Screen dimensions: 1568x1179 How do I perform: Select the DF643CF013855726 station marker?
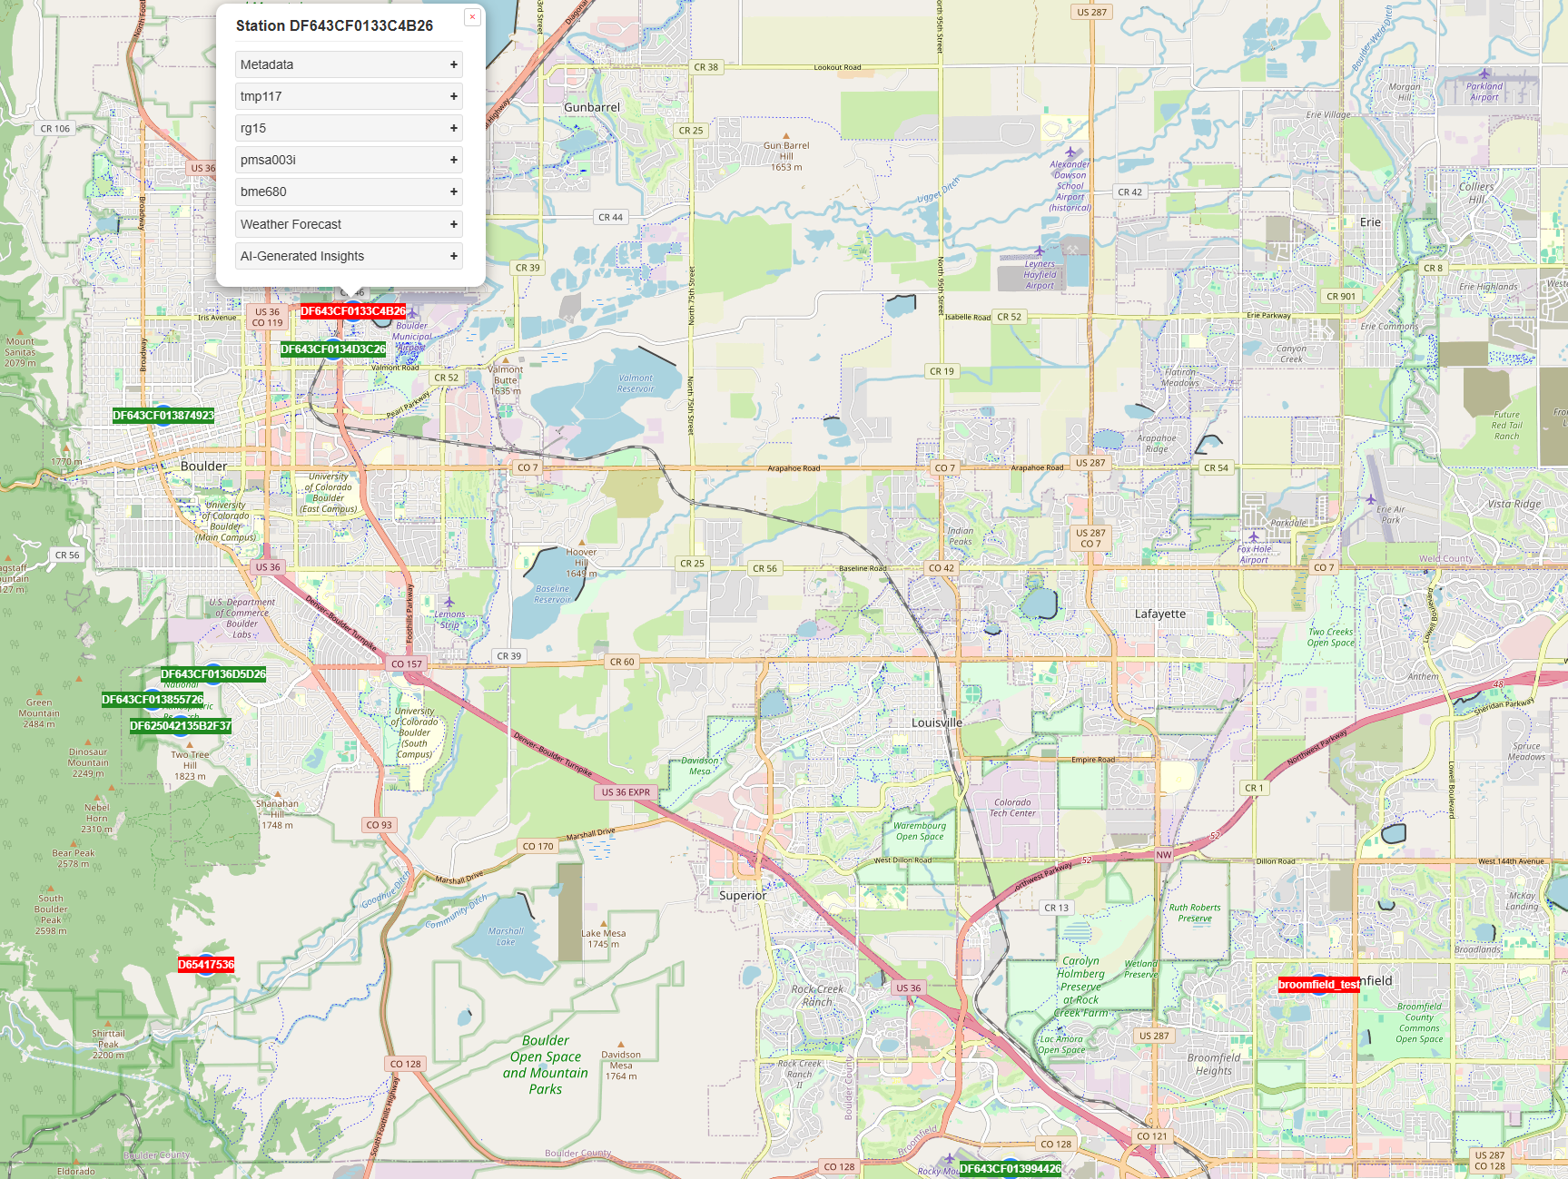point(154,701)
